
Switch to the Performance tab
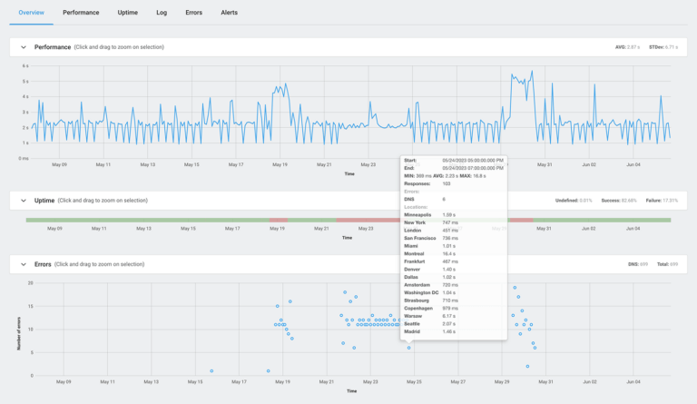pos(81,13)
